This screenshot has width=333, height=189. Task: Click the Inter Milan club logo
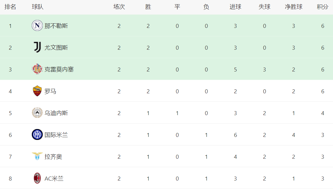[37, 135]
